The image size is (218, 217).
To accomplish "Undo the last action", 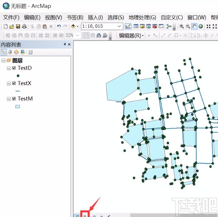I will click(59, 26).
